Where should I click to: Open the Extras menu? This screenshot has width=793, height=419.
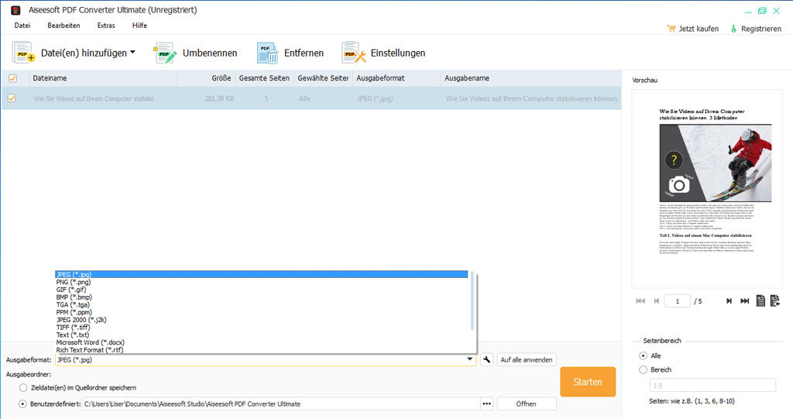click(106, 26)
